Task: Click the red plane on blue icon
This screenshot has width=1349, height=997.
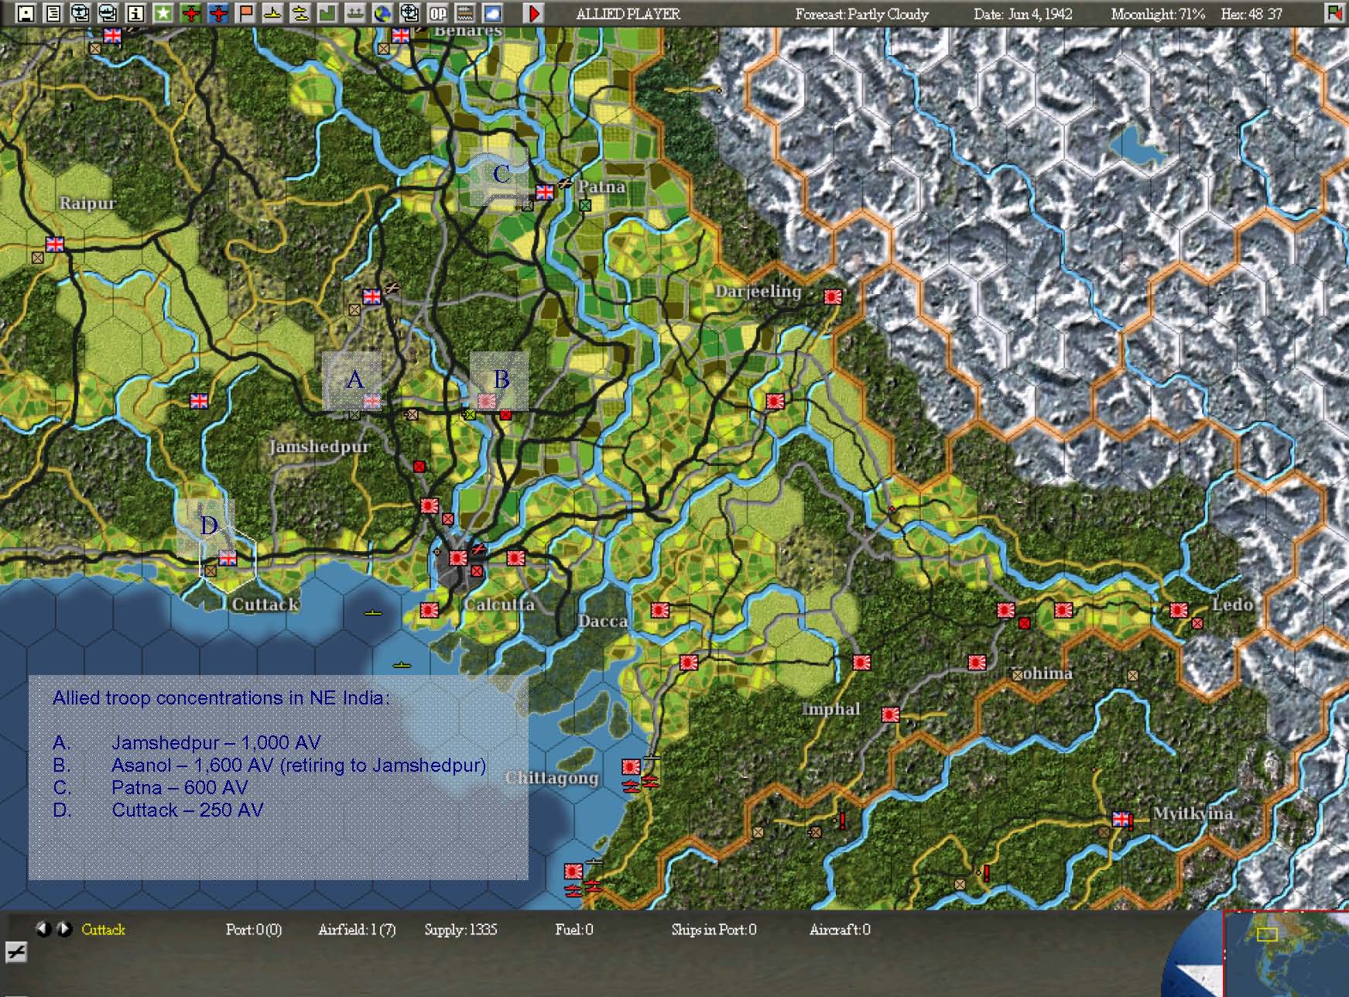Action: click(x=218, y=13)
